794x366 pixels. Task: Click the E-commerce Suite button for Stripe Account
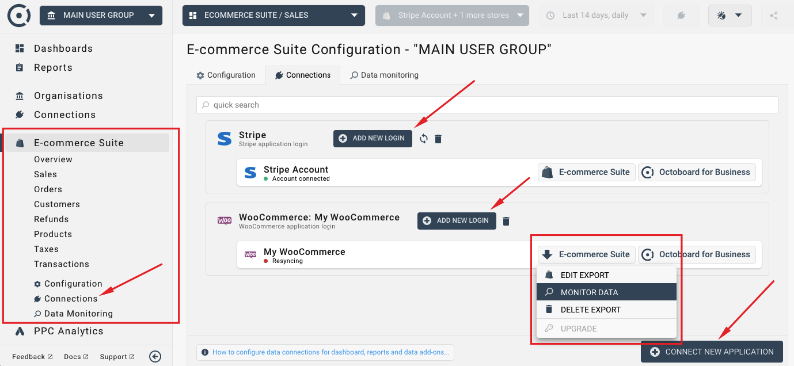587,172
